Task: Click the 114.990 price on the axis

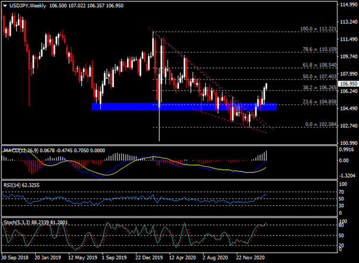Action: 347,5
